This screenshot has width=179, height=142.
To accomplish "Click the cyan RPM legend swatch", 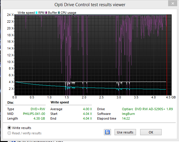I will [37, 13].
